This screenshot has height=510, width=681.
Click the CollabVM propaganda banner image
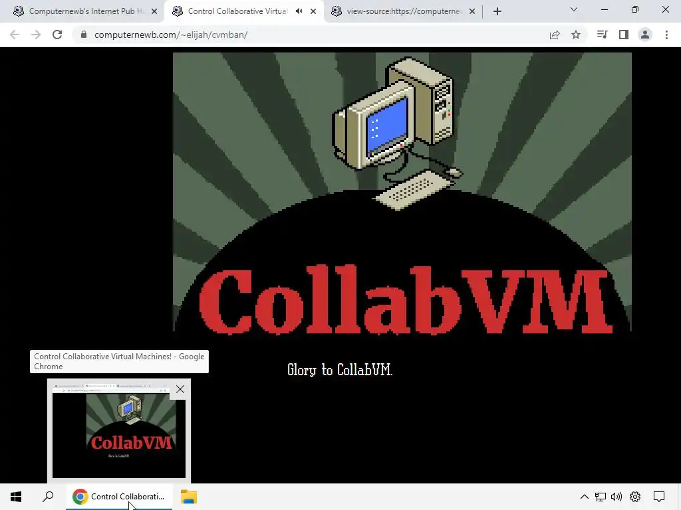tap(402, 195)
